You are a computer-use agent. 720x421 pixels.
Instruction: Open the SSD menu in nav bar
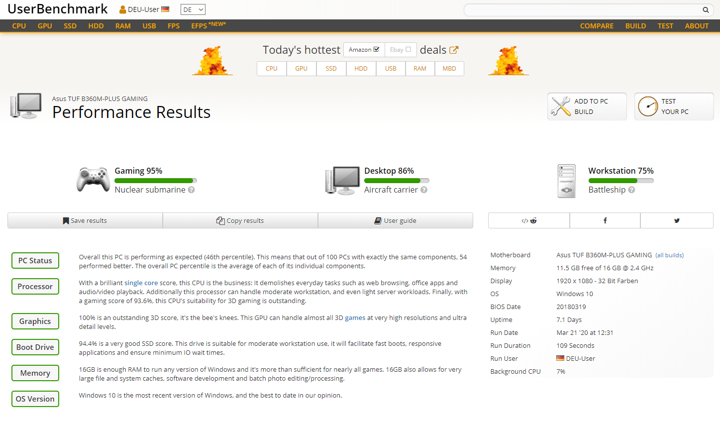click(x=70, y=26)
